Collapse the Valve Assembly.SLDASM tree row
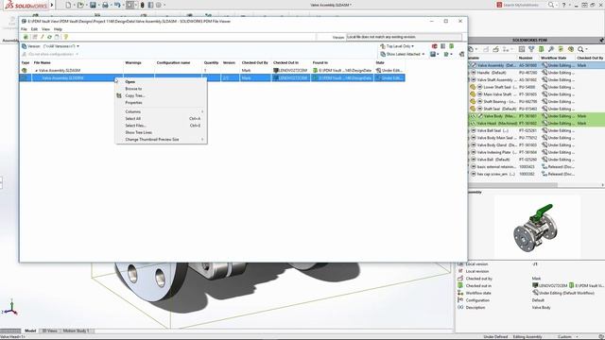The width and height of the screenshot is (605, 340). (37, 71)
